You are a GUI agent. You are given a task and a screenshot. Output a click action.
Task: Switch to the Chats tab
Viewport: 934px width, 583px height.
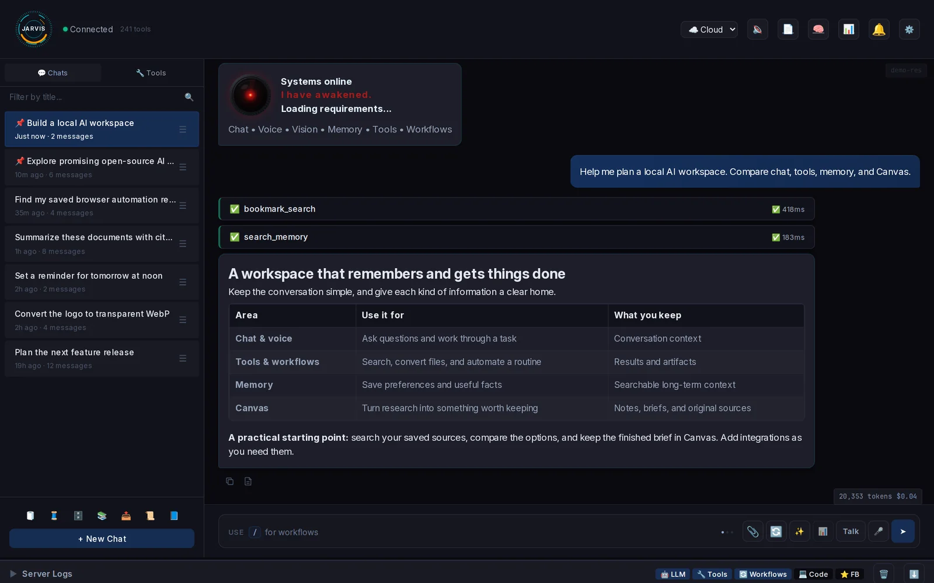click(53, 73)
